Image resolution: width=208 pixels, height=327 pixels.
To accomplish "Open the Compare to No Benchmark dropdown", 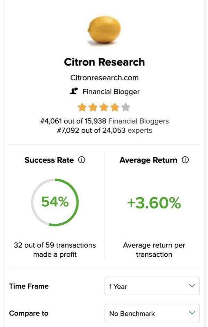I will pyautogui.click(x=152, y=313).
